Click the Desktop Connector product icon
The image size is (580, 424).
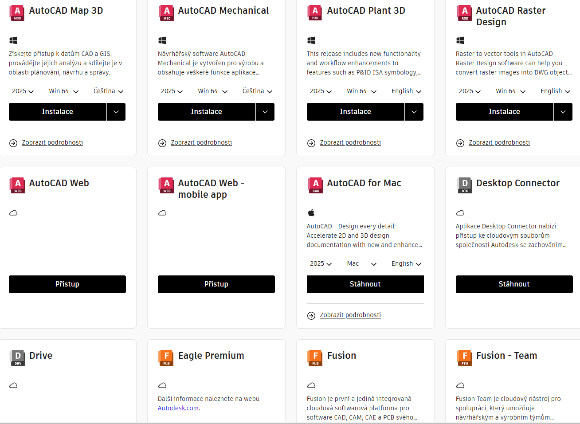click(x=464, y=185)
